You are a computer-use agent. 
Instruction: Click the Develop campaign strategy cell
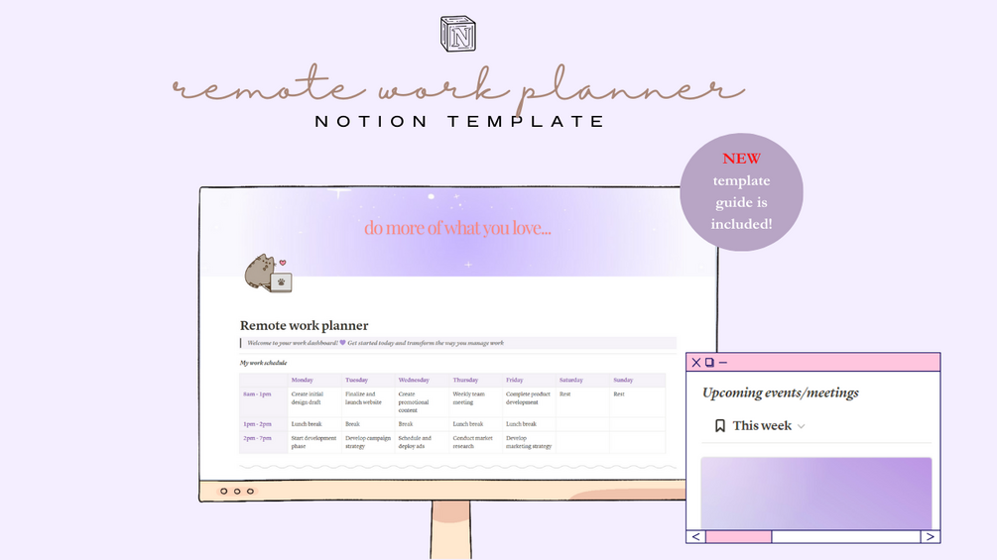tap(367, 442)
